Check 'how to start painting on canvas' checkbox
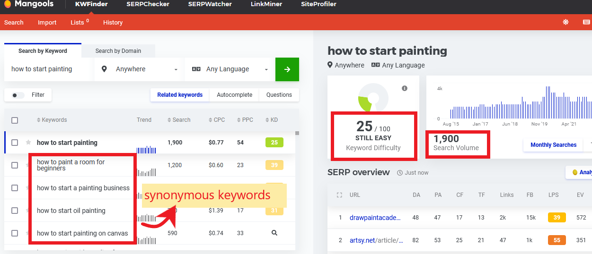592x254 pixels. point(15,233)
